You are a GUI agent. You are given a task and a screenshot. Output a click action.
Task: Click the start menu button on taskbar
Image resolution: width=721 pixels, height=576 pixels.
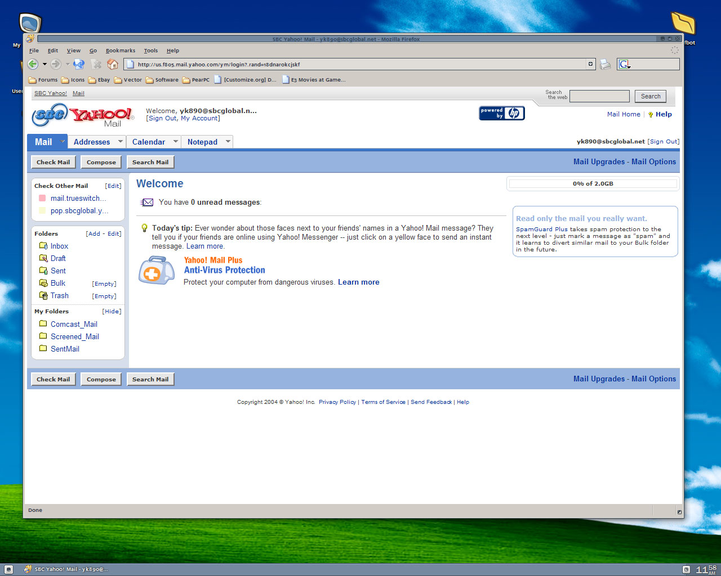pyautogui.click(x=8, y=569)
